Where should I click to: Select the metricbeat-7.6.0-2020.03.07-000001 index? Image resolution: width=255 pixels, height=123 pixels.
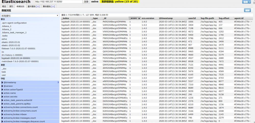point(30,61)
